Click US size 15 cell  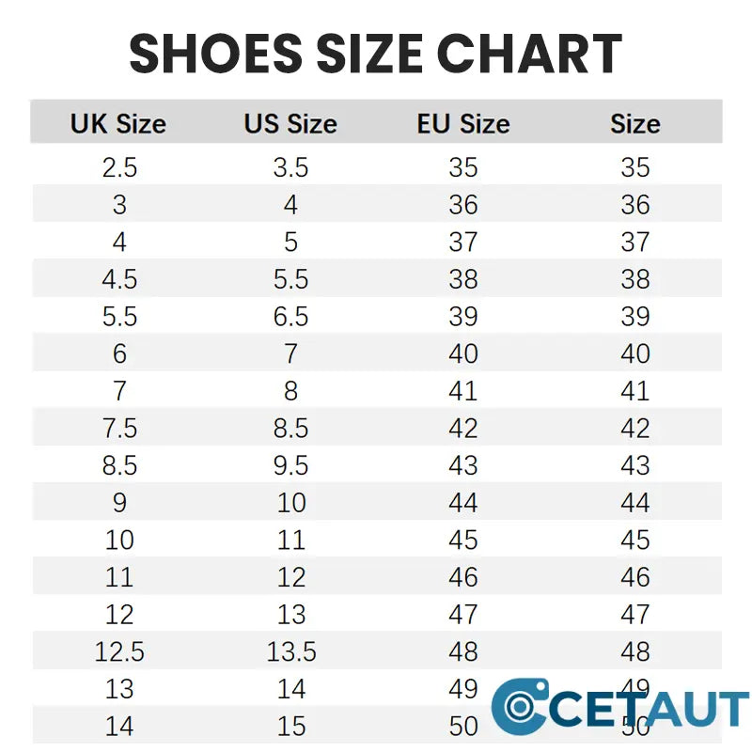click(x=290, y=727)
